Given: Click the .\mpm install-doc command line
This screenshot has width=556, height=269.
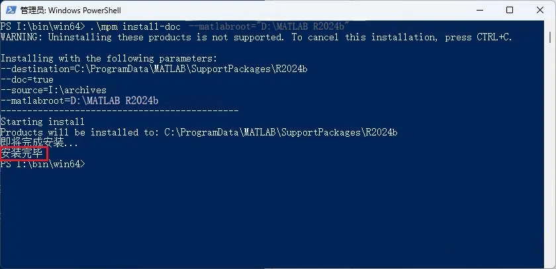Looking at the screenshot, I should 176,26.
